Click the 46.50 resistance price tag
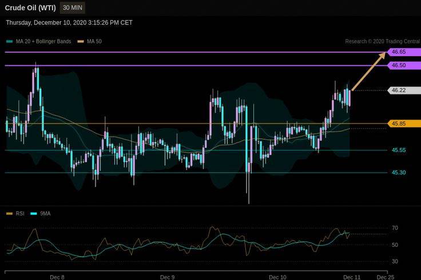 click(x=404, y=65)
